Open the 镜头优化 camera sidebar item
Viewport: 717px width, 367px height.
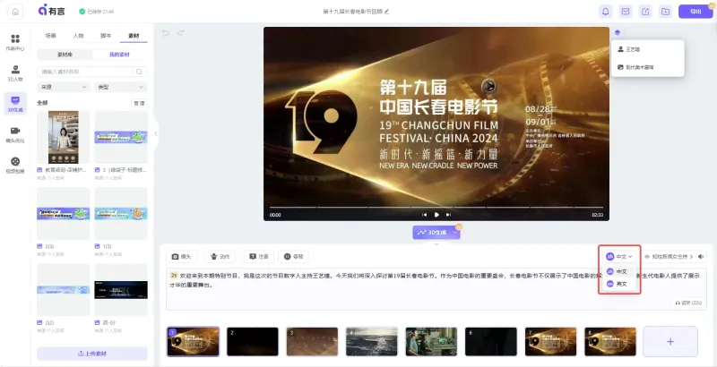pos(15,134)
